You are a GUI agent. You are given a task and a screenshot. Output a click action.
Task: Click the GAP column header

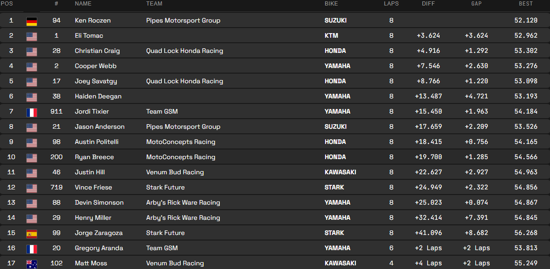coord(476,4)
